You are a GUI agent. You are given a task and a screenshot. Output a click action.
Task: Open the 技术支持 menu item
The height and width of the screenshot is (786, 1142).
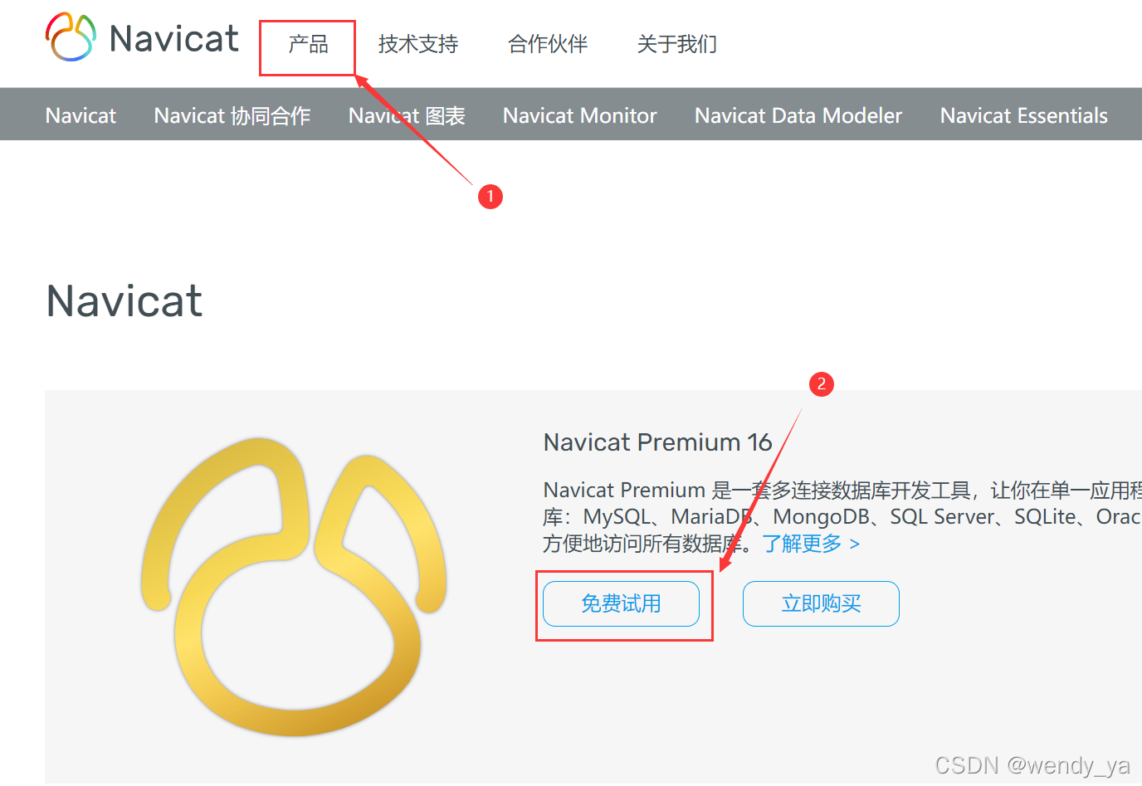(418, 44)
